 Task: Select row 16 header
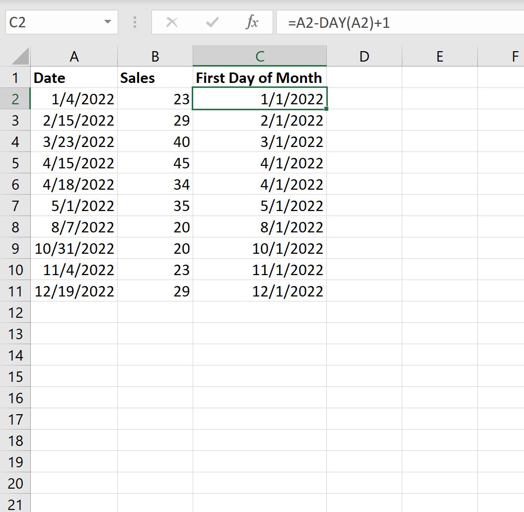pos(15,398)
